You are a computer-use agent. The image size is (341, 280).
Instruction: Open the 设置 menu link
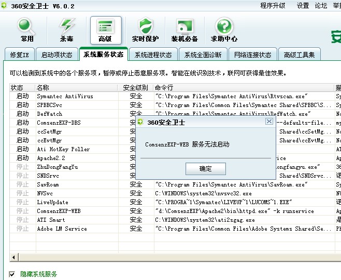pyautogui.click(x=303, y=5)
